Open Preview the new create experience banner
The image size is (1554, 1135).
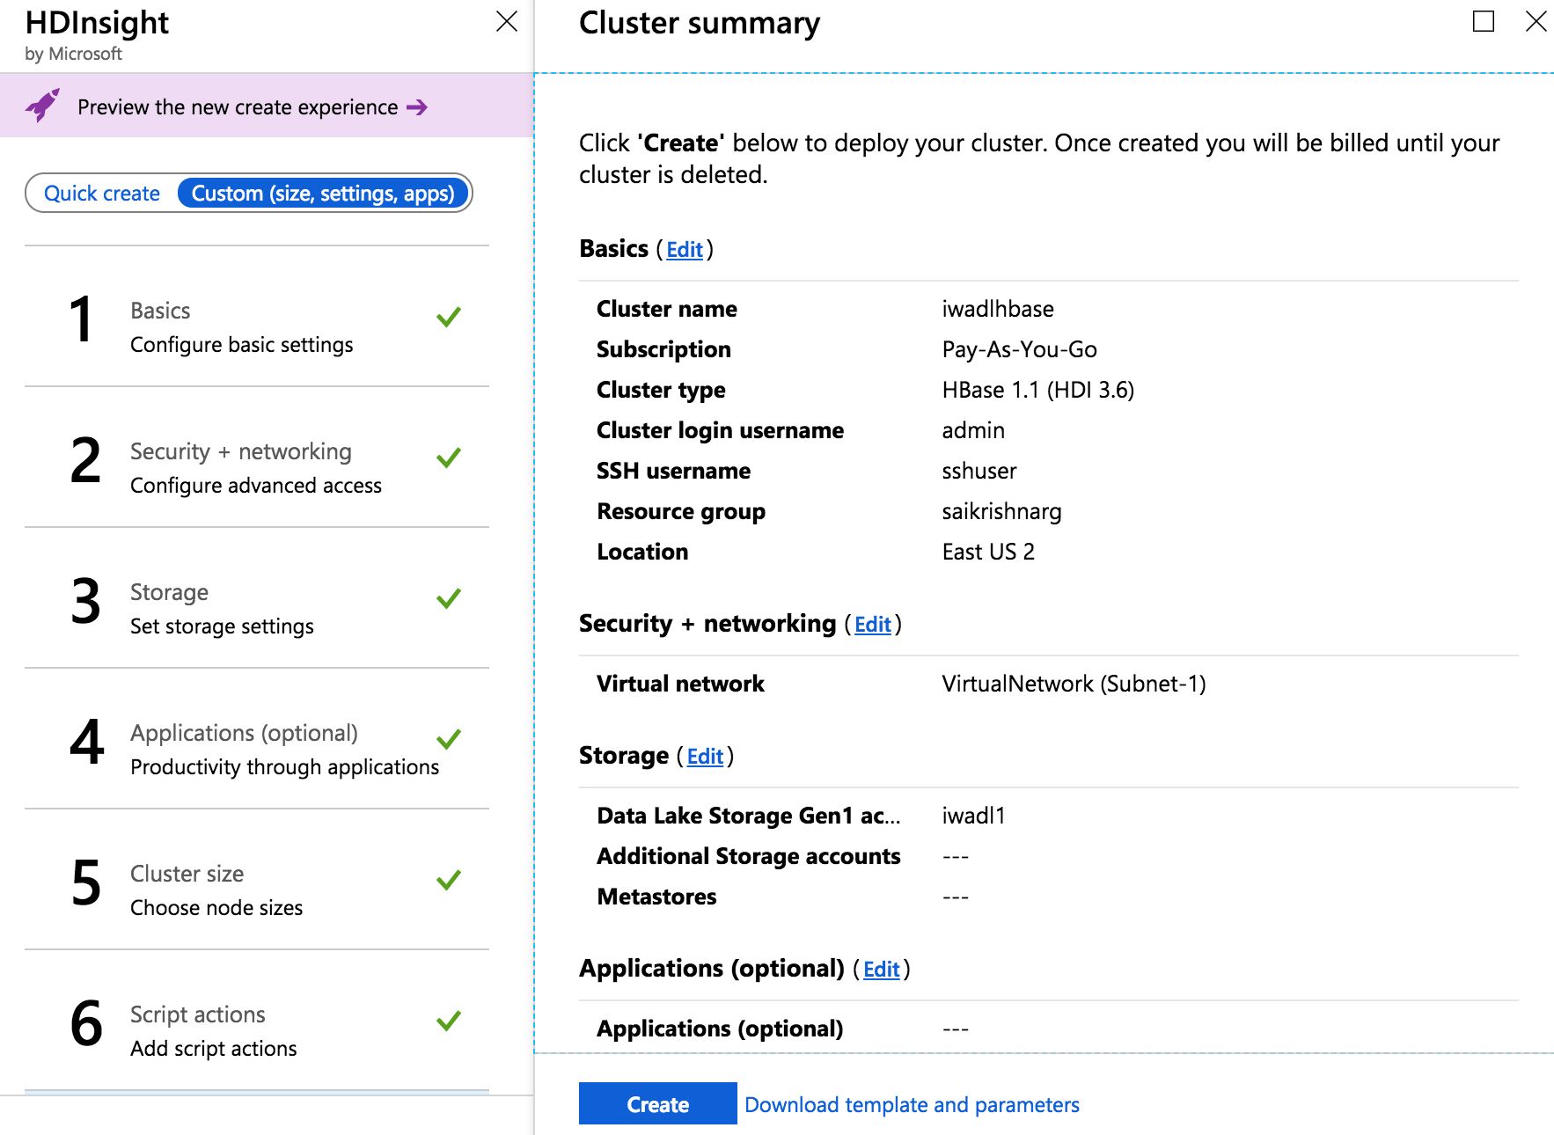[x=267, y=106]
